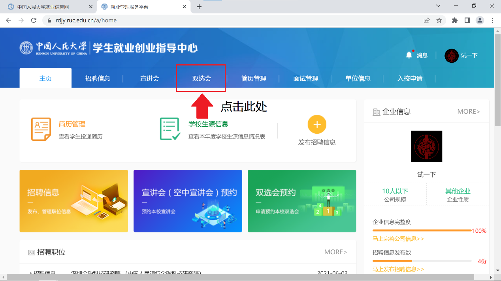This screenshot has height=281, width=501.
Task: Click the orange resume management icon
Action: pyautogui.click(x=41, y=129)
